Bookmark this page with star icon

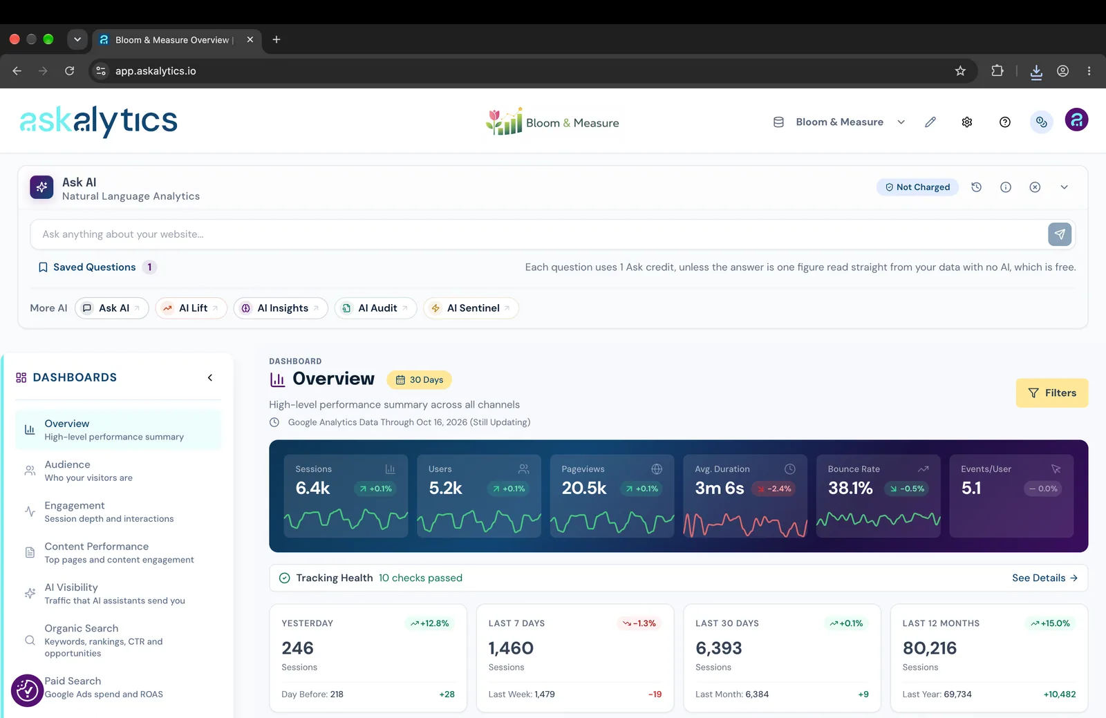pos(960,70)
